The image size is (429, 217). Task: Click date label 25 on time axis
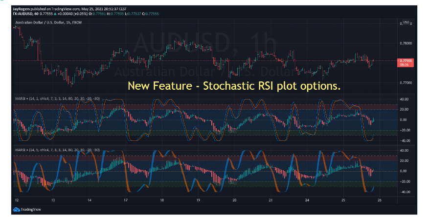click(x=343, y=200)
